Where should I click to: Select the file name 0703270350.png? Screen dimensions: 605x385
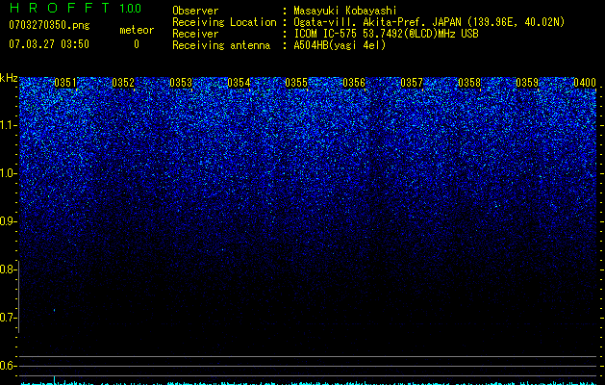(49, 25)
